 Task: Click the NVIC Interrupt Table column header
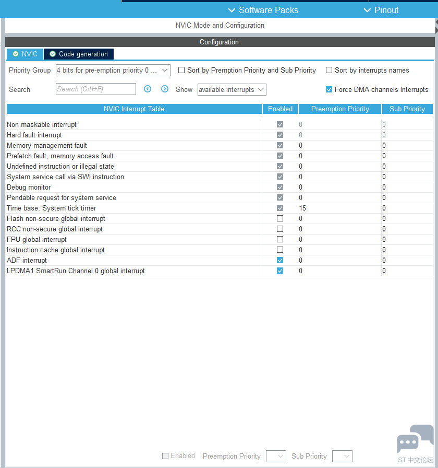[134, 109]
